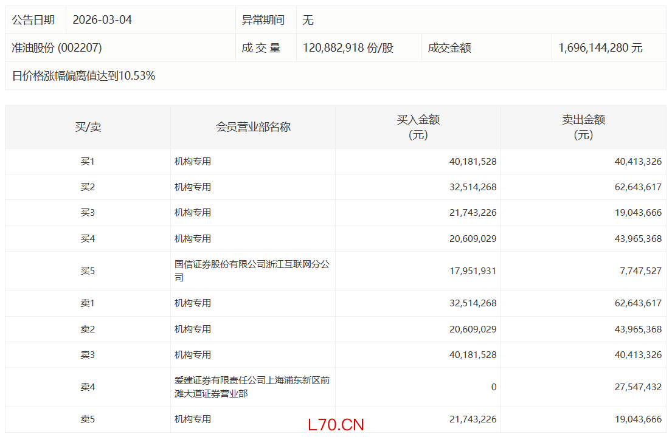
Task: Open 爱建证券上海浦东新区前滩大道 brokerage entry
Action: tap(252, 387)
